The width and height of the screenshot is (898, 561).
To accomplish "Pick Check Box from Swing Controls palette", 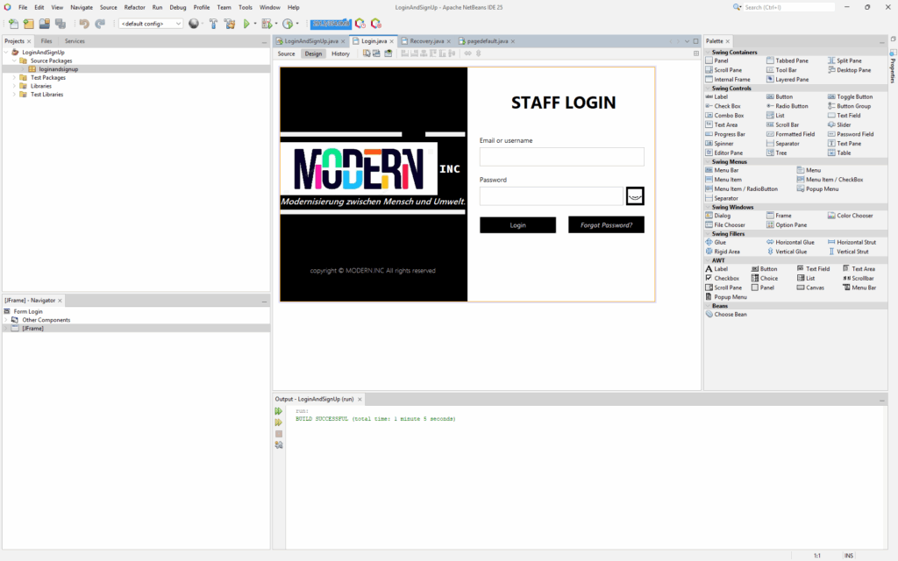I will point(723,106).
